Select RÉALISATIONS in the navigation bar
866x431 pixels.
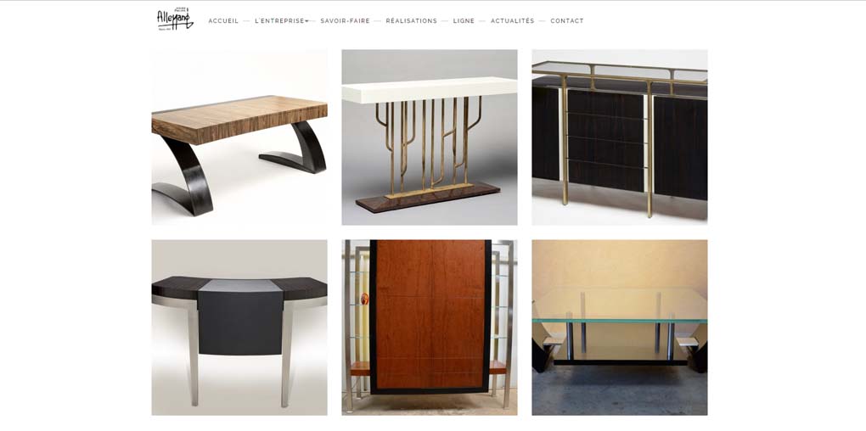pyautogui.click(x=412, y=21)
